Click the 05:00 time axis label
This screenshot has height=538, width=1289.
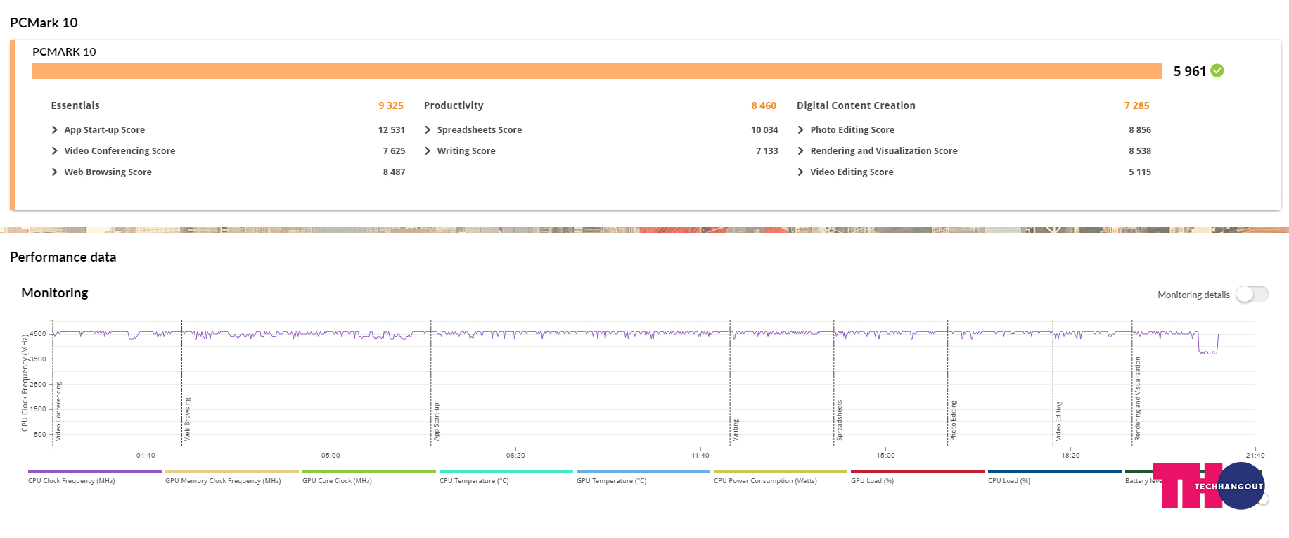click(x=331, y=456)
